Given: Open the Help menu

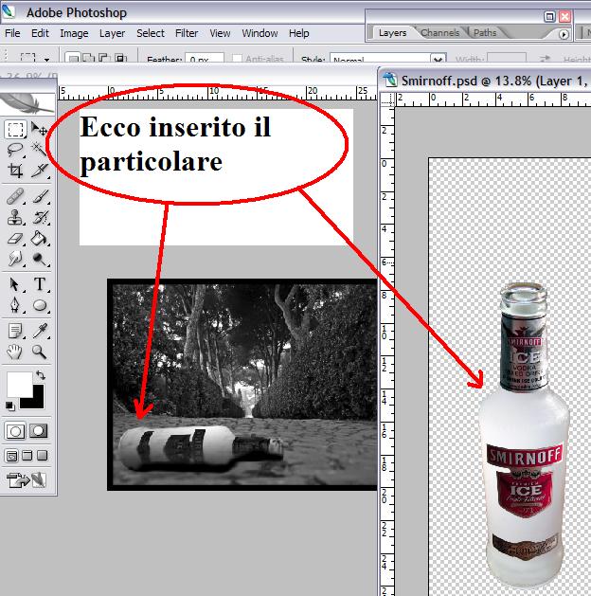Looking at the screenshot, I should click(299, 33).
